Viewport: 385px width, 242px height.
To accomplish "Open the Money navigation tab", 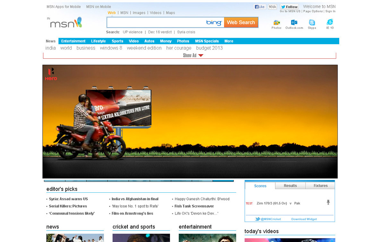I will pyautogui.click(x=166, y=41).
